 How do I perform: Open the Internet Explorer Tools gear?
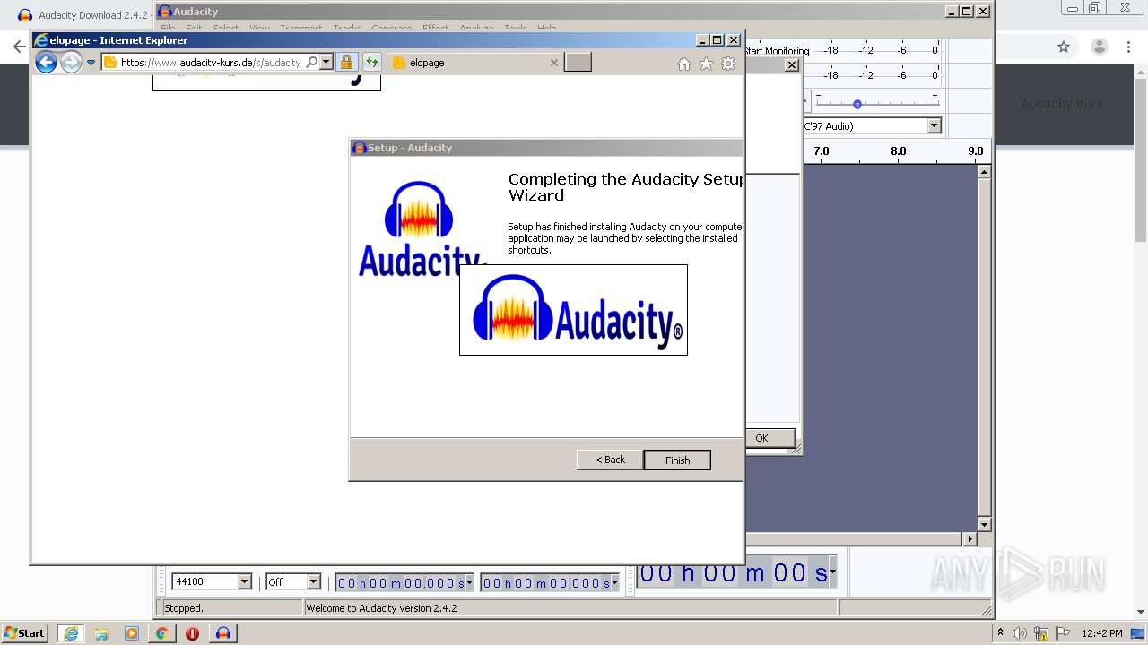tap(728, 64)
